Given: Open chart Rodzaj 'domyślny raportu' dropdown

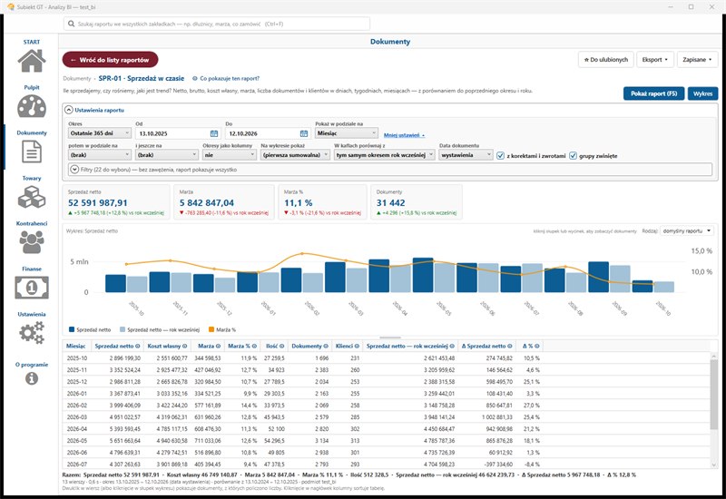Looking at the screenshot, I should [687, 230].
